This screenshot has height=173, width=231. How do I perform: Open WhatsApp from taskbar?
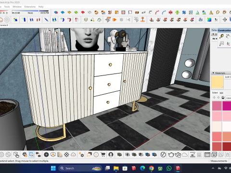point(169,168)
